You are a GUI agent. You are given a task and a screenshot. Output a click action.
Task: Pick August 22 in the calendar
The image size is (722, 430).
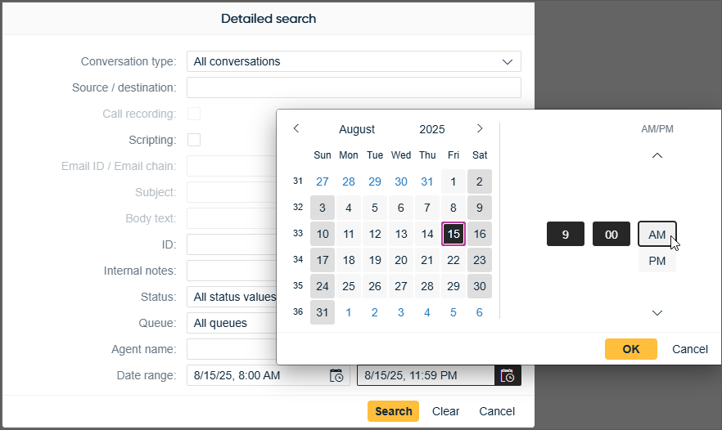454,260
